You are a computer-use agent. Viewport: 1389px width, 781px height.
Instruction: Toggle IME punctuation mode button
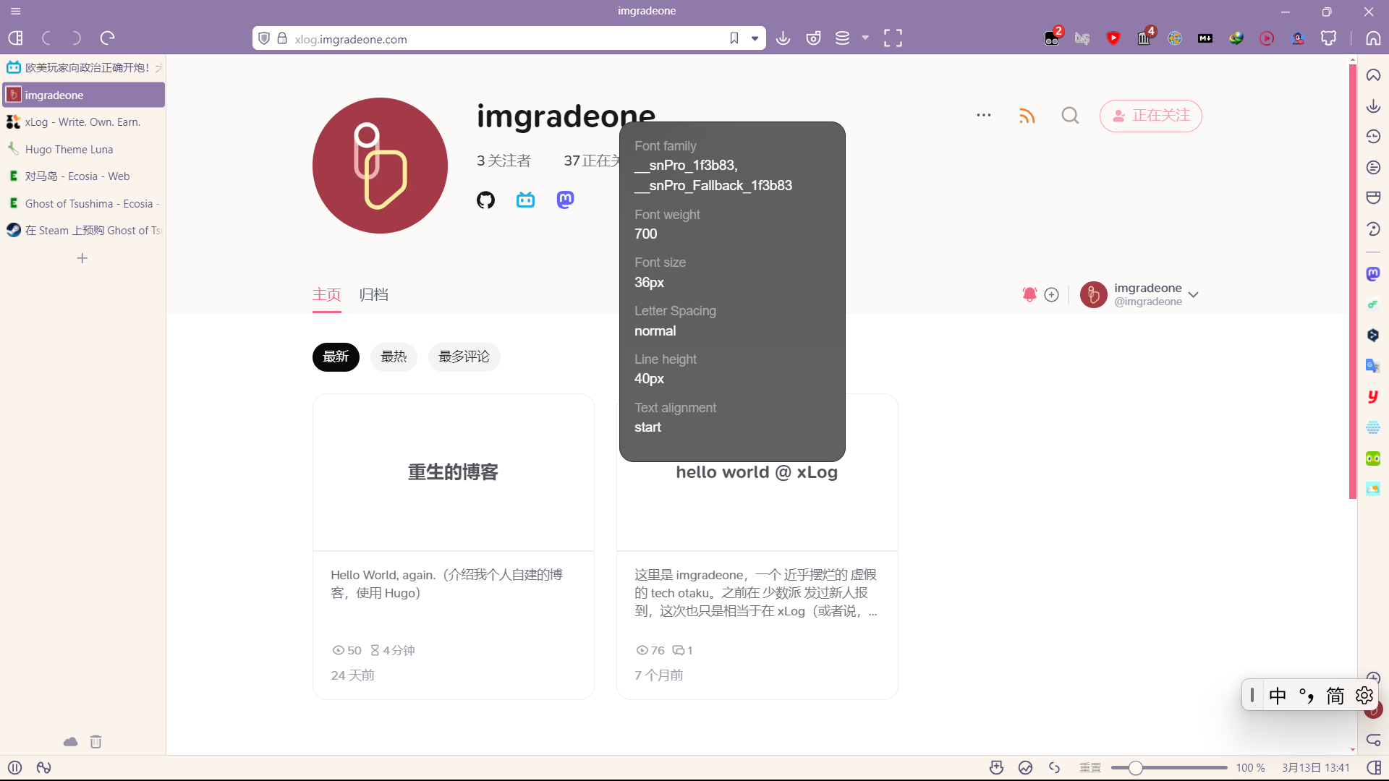pyautogui.click(x=1307, y=696)
